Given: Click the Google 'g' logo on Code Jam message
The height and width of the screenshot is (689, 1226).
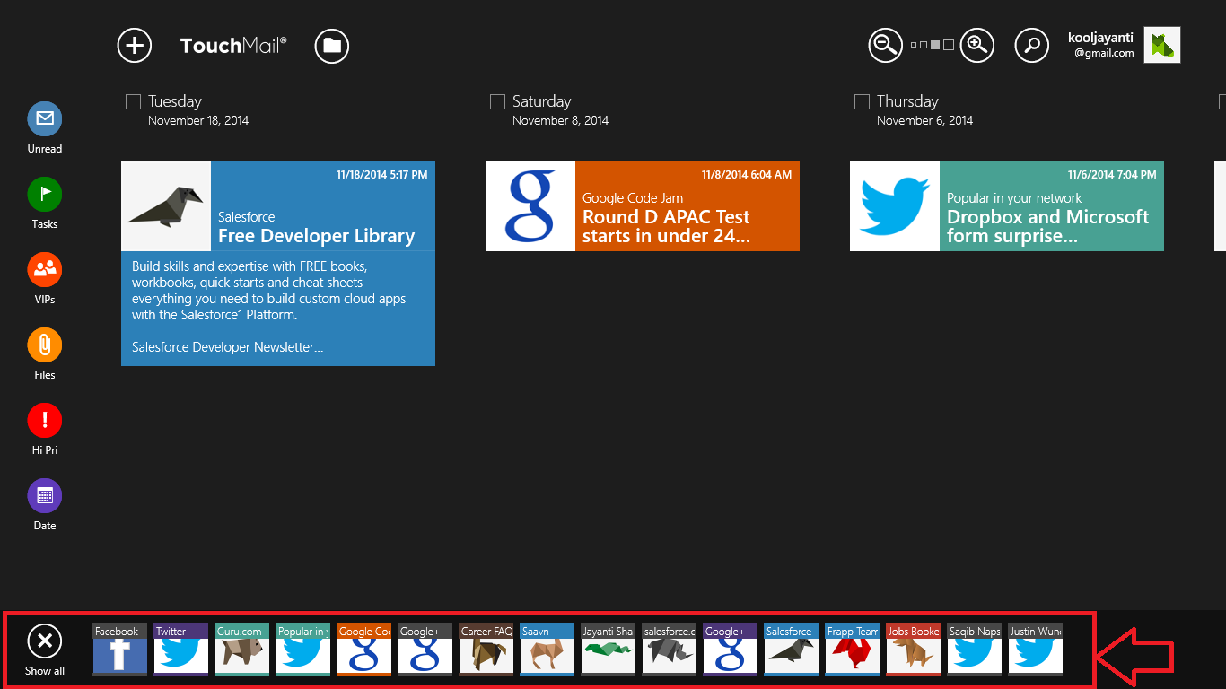Looking at the screenshot, I should click(x=530, y=206).
